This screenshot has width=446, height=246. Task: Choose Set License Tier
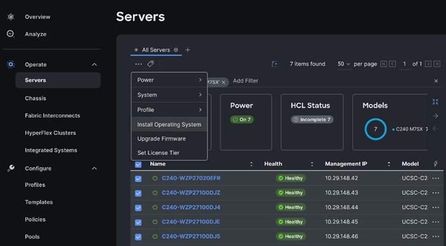click(169, 153)
